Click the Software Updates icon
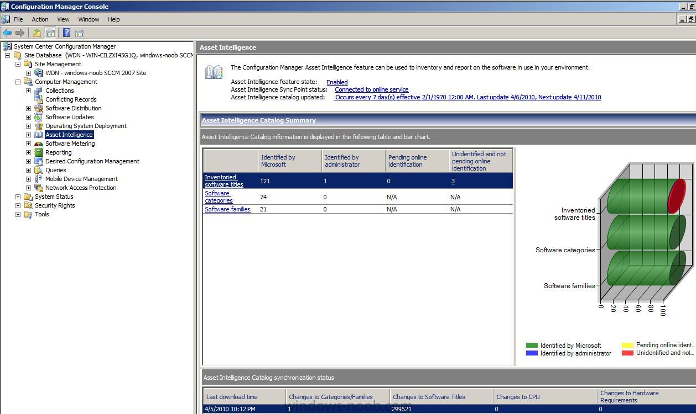Viewport: 696px width, 414px height. tap(39, 117)
